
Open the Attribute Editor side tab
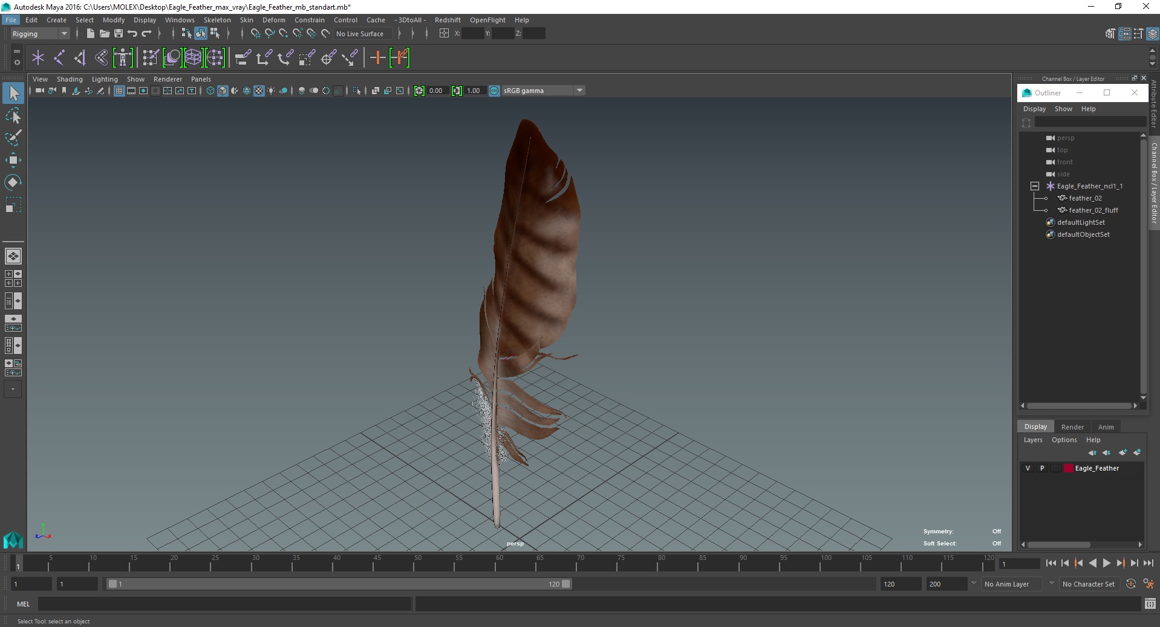tap(1153, 104)
